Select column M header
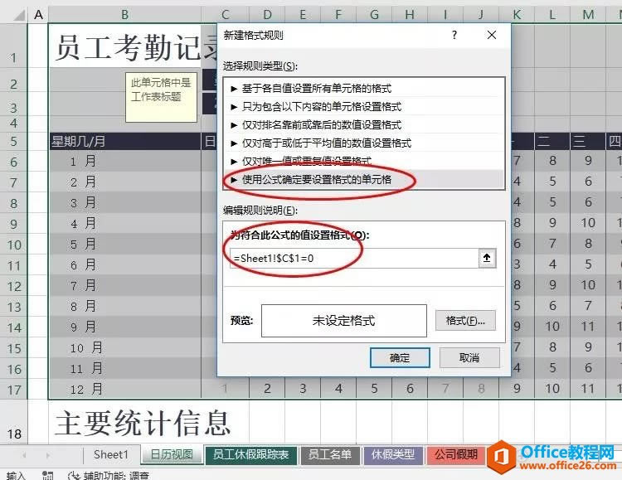622x480 pixels. 588,15
